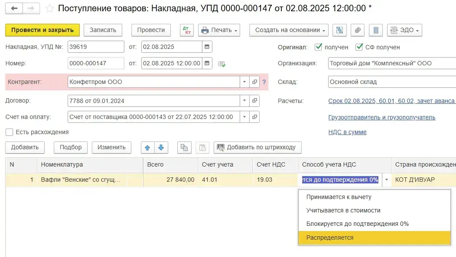Open the document structure icon
The width and height of the screenshot is (456, 257).
339,30
